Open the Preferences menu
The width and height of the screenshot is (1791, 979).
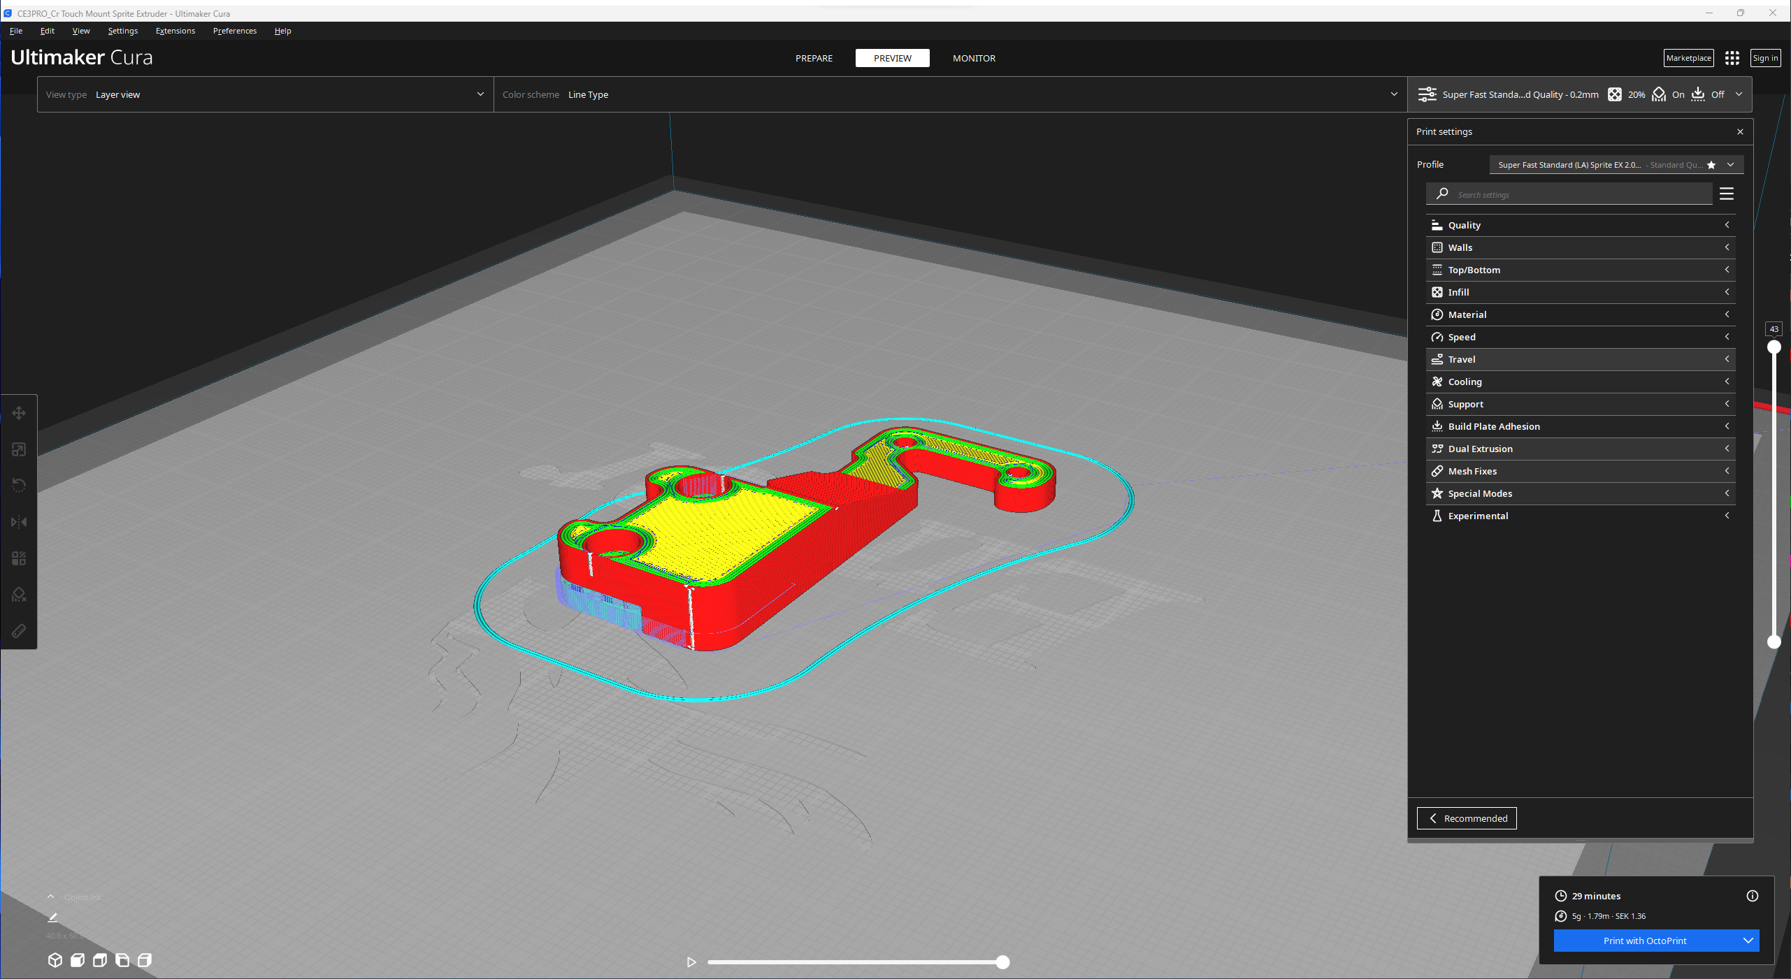pyautogui.click(x=234, y=31)
